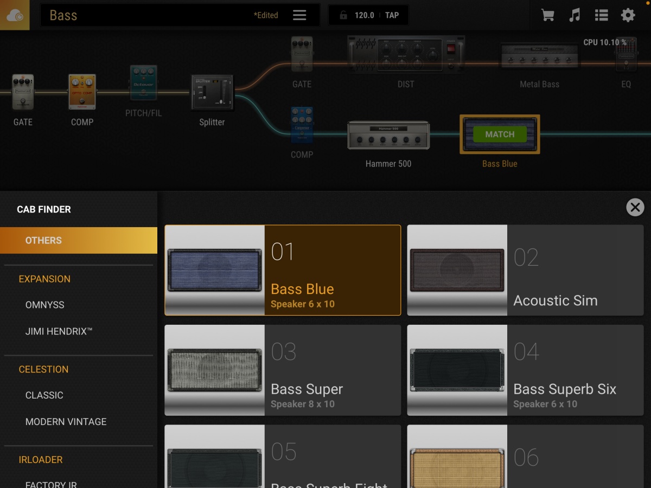Viewport: 651px width, 488px height.
Task: Click the CELESTION section header
Action: point(43,369)
